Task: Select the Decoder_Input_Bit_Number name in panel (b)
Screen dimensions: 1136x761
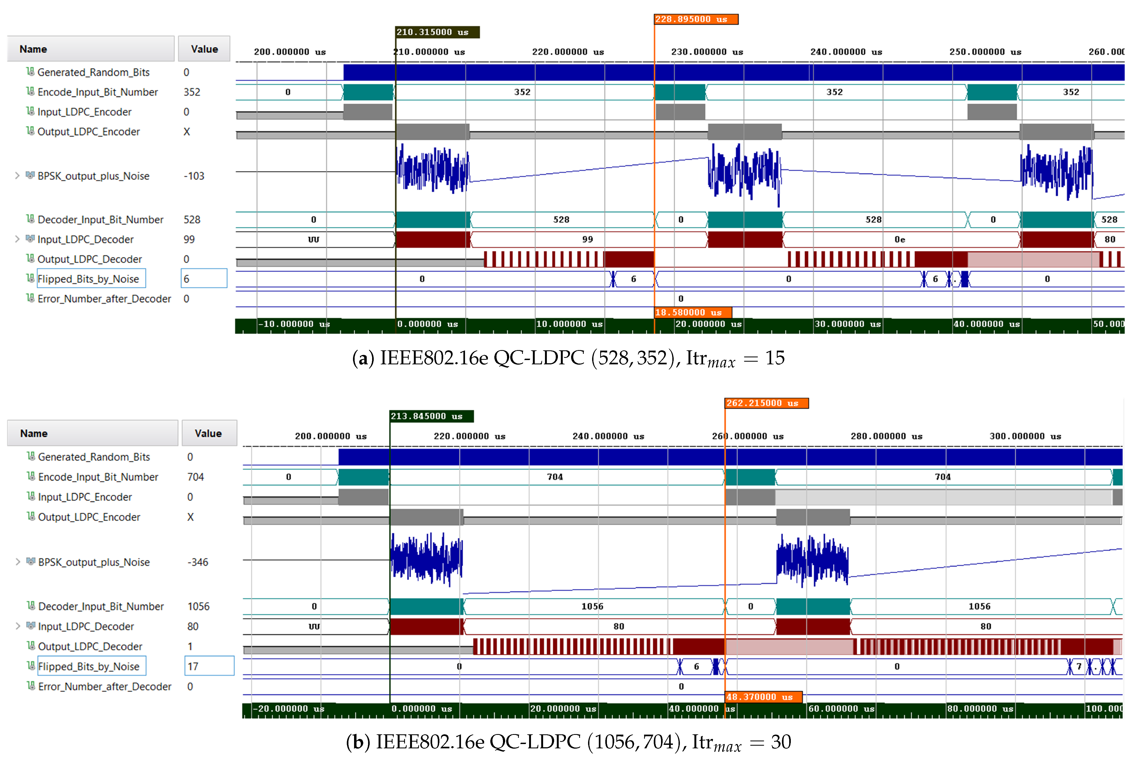Action: (101, 606)
